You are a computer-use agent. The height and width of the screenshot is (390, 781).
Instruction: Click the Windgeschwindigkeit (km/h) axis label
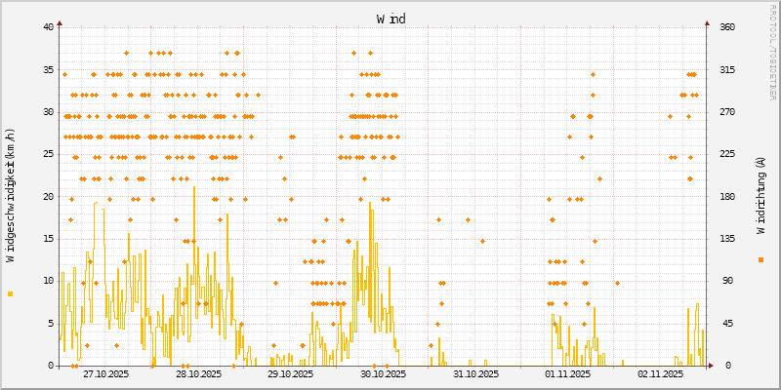(11, 195)
